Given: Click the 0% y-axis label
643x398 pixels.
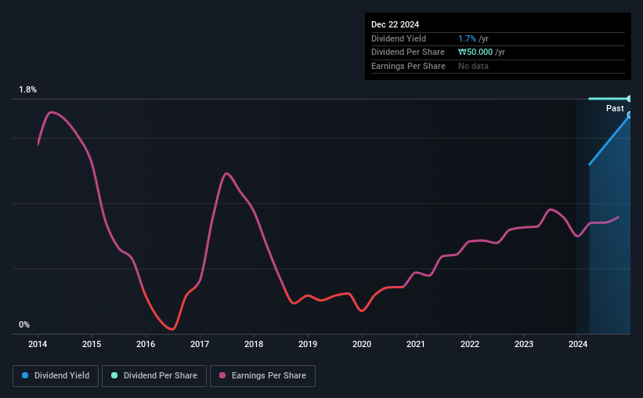Looking at the screenshot, I should [24, 324].
